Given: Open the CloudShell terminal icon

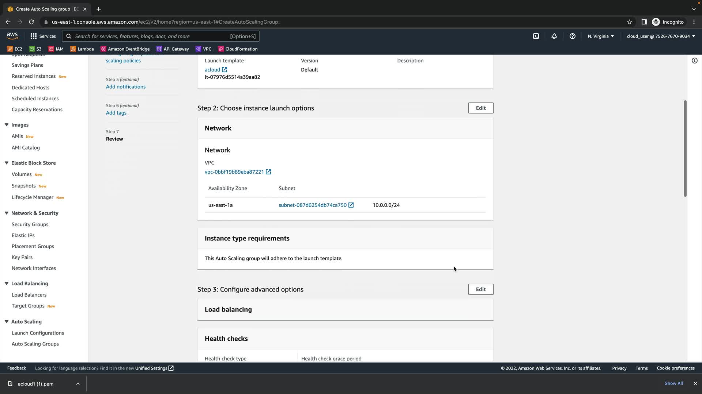Looking at the screenshot, I should (536, 36).
